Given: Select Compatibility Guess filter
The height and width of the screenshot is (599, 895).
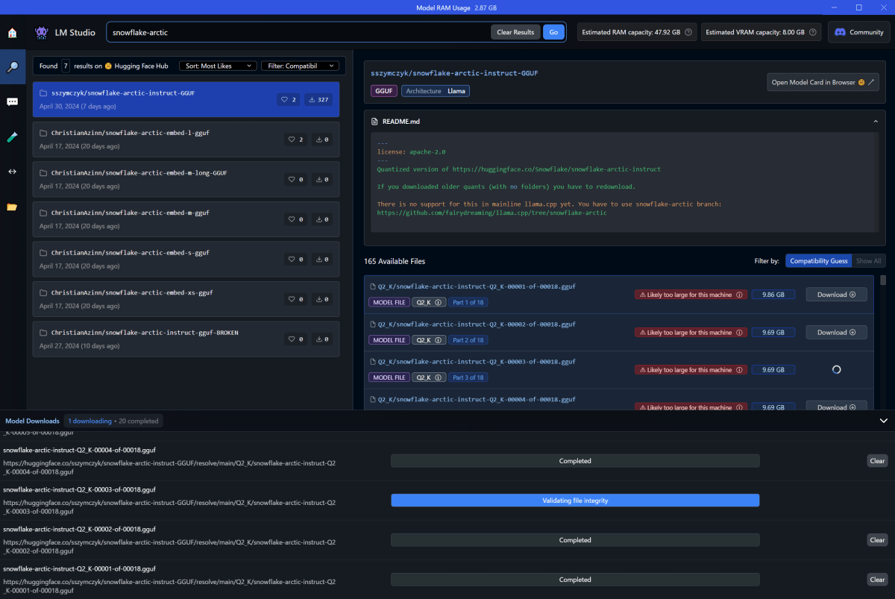Looking at the screenshot, I should 818,261.
